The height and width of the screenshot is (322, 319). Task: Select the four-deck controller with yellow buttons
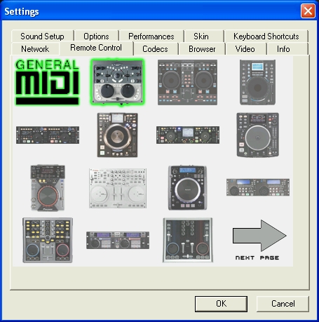click(48, 240)
